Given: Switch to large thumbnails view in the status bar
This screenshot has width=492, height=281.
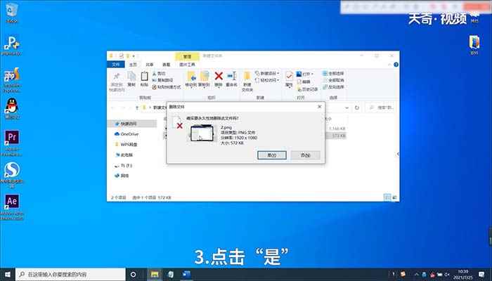Looking at the screenshot, I should (395, 197).
